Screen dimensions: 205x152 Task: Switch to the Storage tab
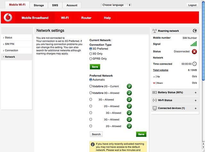click(39, 5)
